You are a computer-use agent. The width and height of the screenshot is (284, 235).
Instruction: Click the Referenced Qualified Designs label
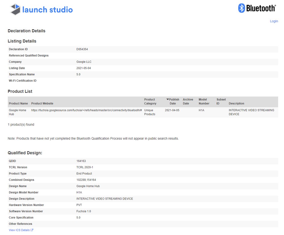pos(29,55)
